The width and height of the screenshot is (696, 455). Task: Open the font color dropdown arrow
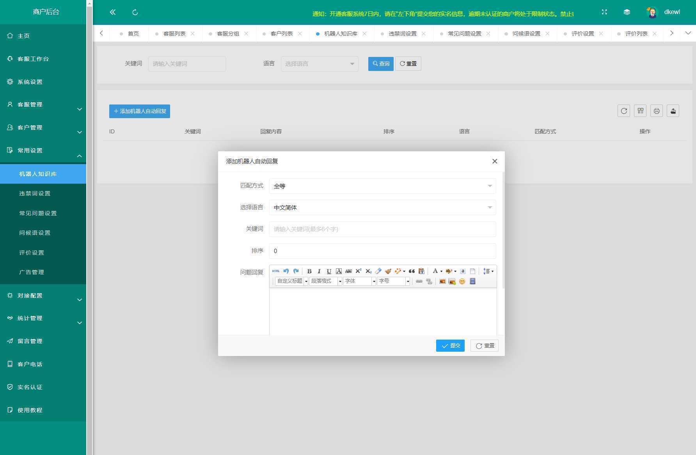tap(441, 271)
